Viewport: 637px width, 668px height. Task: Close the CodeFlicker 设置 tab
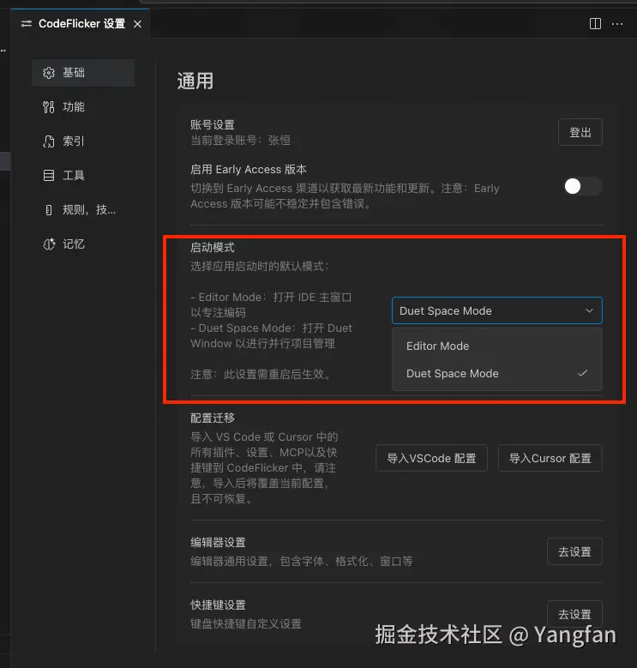pyautogui.click(x=137, y=24)
